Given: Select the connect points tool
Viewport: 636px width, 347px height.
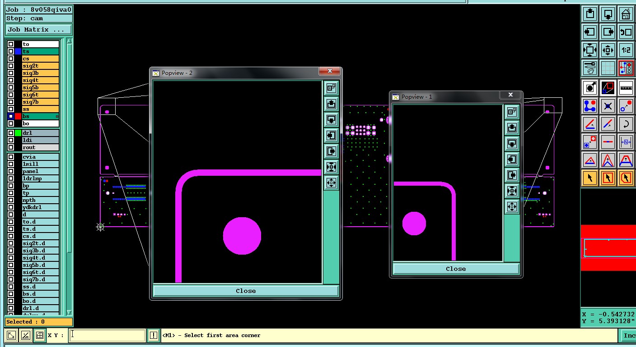Looking at the screenshot, I should click(x=590, y=106).
